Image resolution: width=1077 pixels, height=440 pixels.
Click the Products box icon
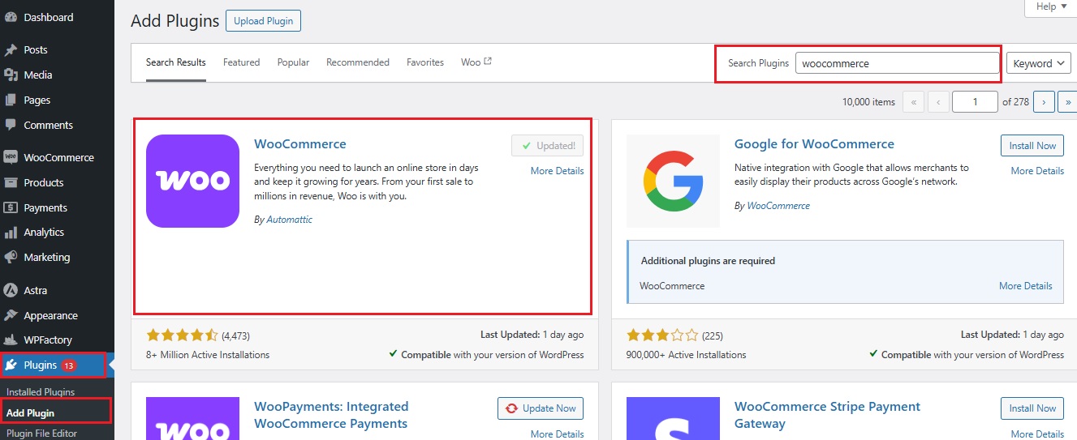tap(11, 182)
